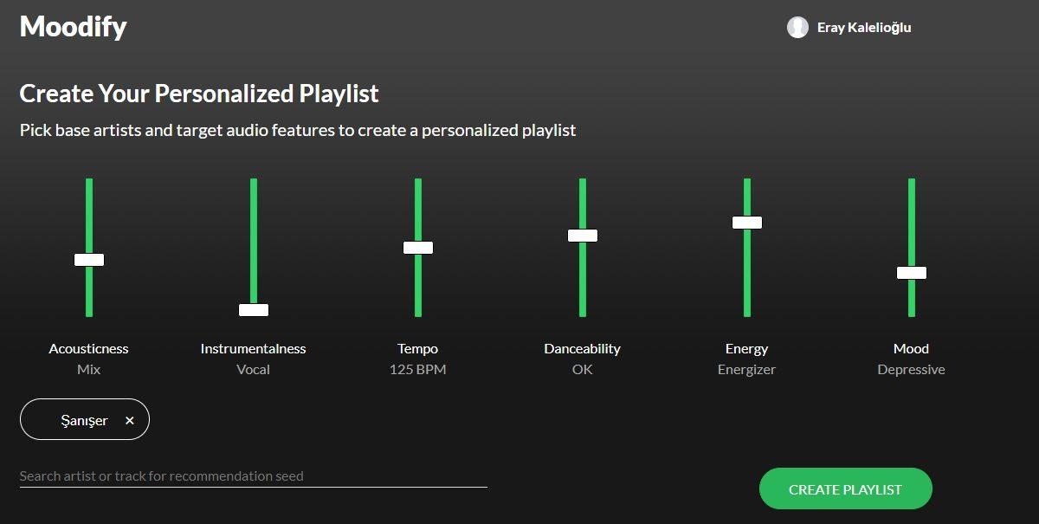Click the Create Your Personalized Playlist heading
The height and width of the screenshot is (524, 1039).
point(198,94)
